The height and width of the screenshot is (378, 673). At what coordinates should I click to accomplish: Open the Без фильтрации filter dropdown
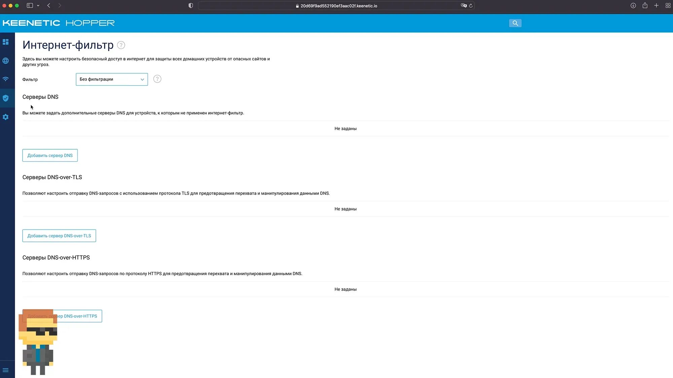coord(112,79)
